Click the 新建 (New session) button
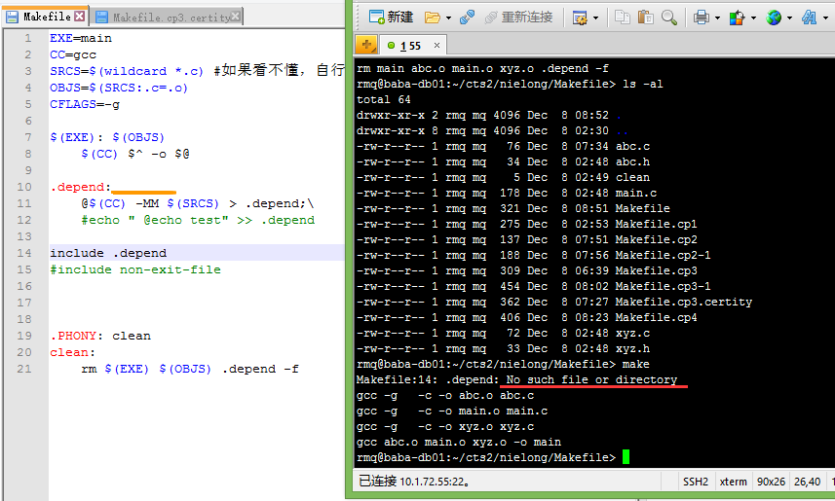 coord(391,17)
